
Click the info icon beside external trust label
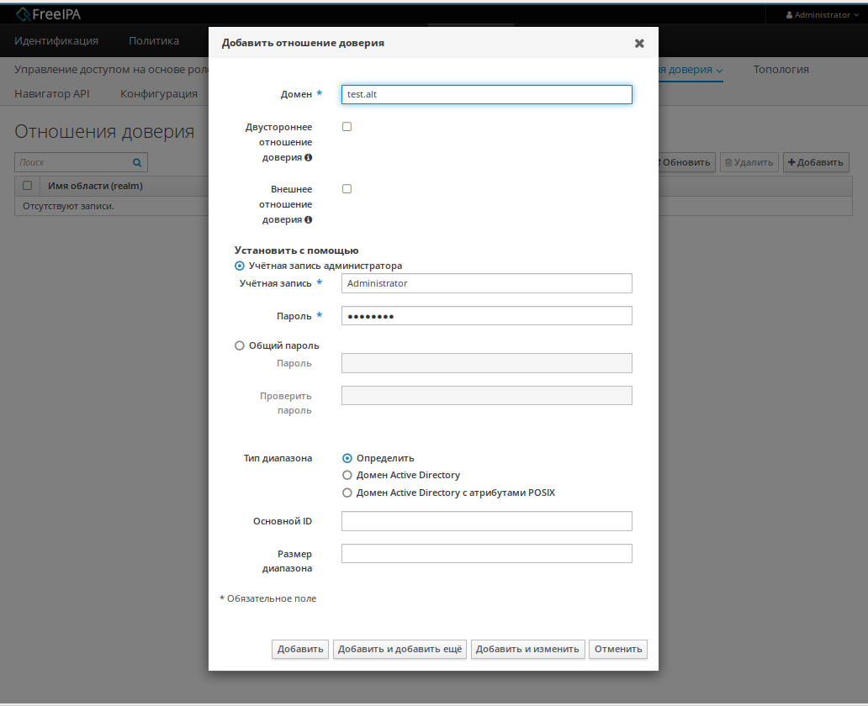[x=309, y=220]
